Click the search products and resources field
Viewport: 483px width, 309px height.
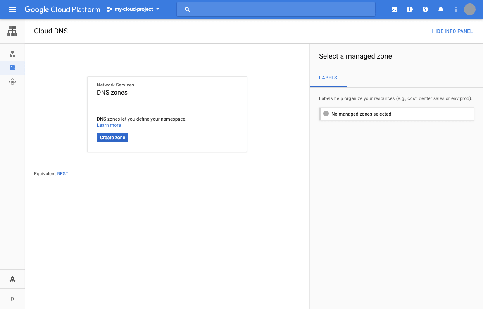(x=276, y=9)
